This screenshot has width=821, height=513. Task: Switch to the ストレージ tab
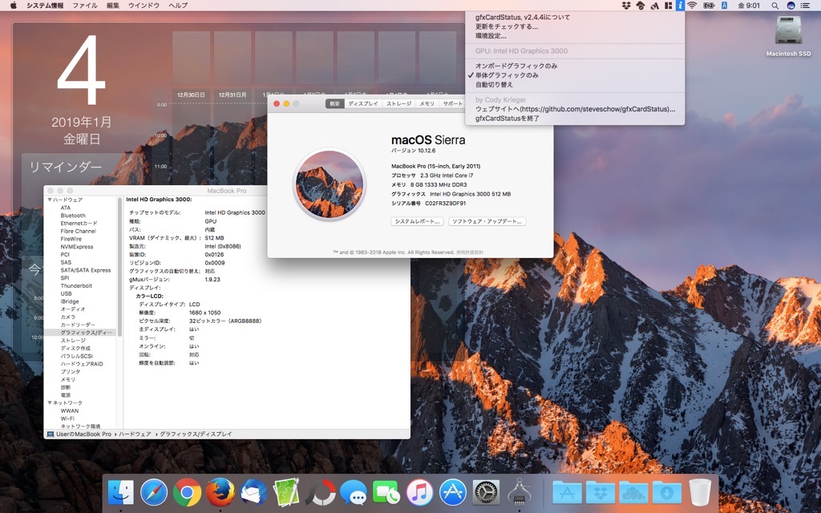[399, 103]
